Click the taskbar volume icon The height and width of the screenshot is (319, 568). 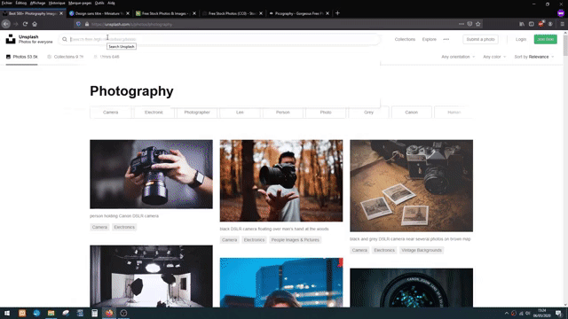click(528, 313)
